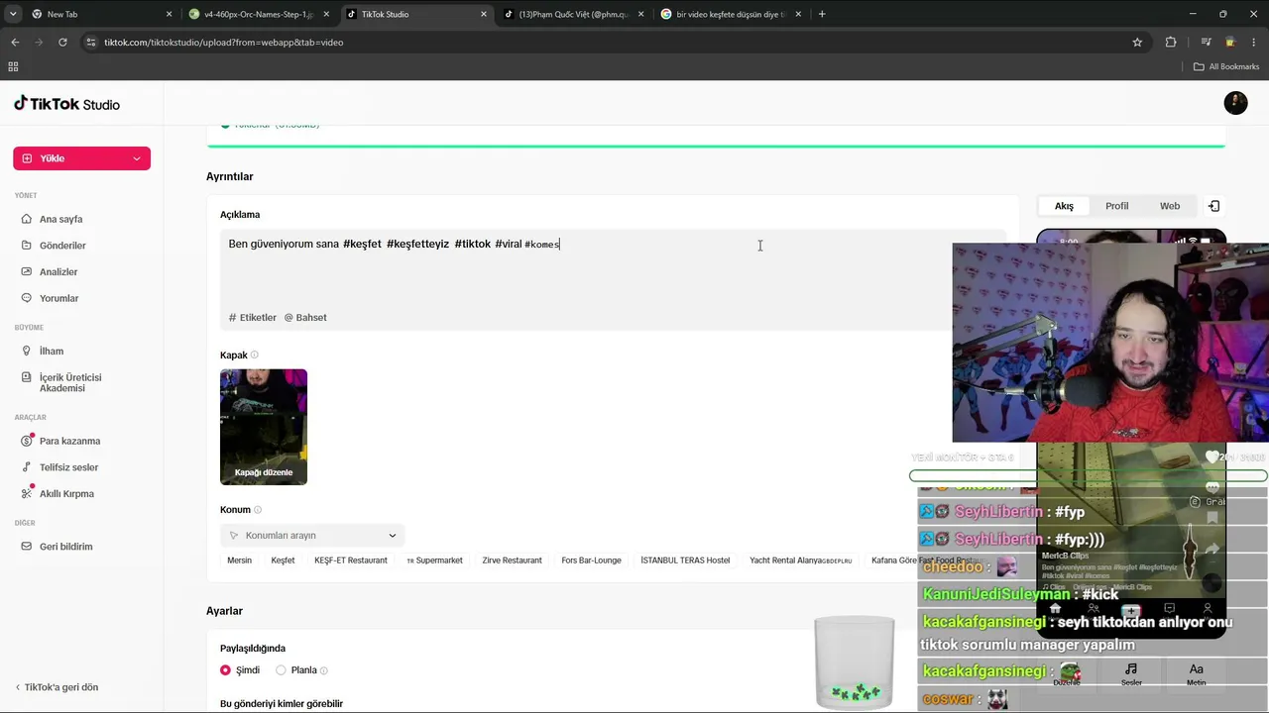Click Kapağı düzenle on the cover
The height and width of the screenshot is (713, 1269).
coord(264,472)
